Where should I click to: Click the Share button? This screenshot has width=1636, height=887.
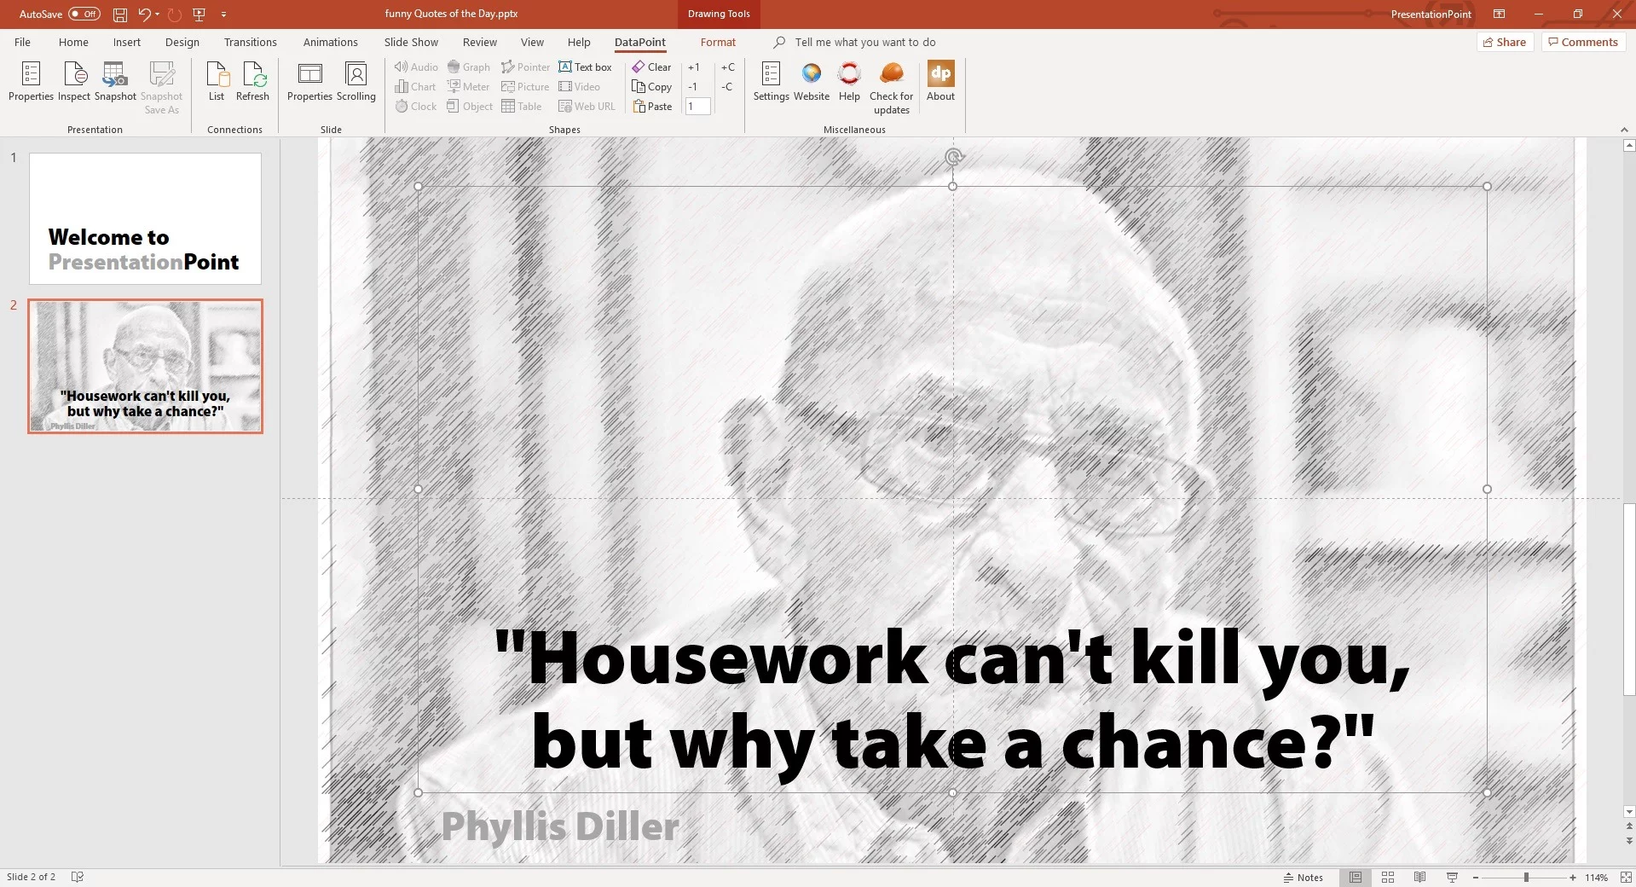click(1504, 42)
